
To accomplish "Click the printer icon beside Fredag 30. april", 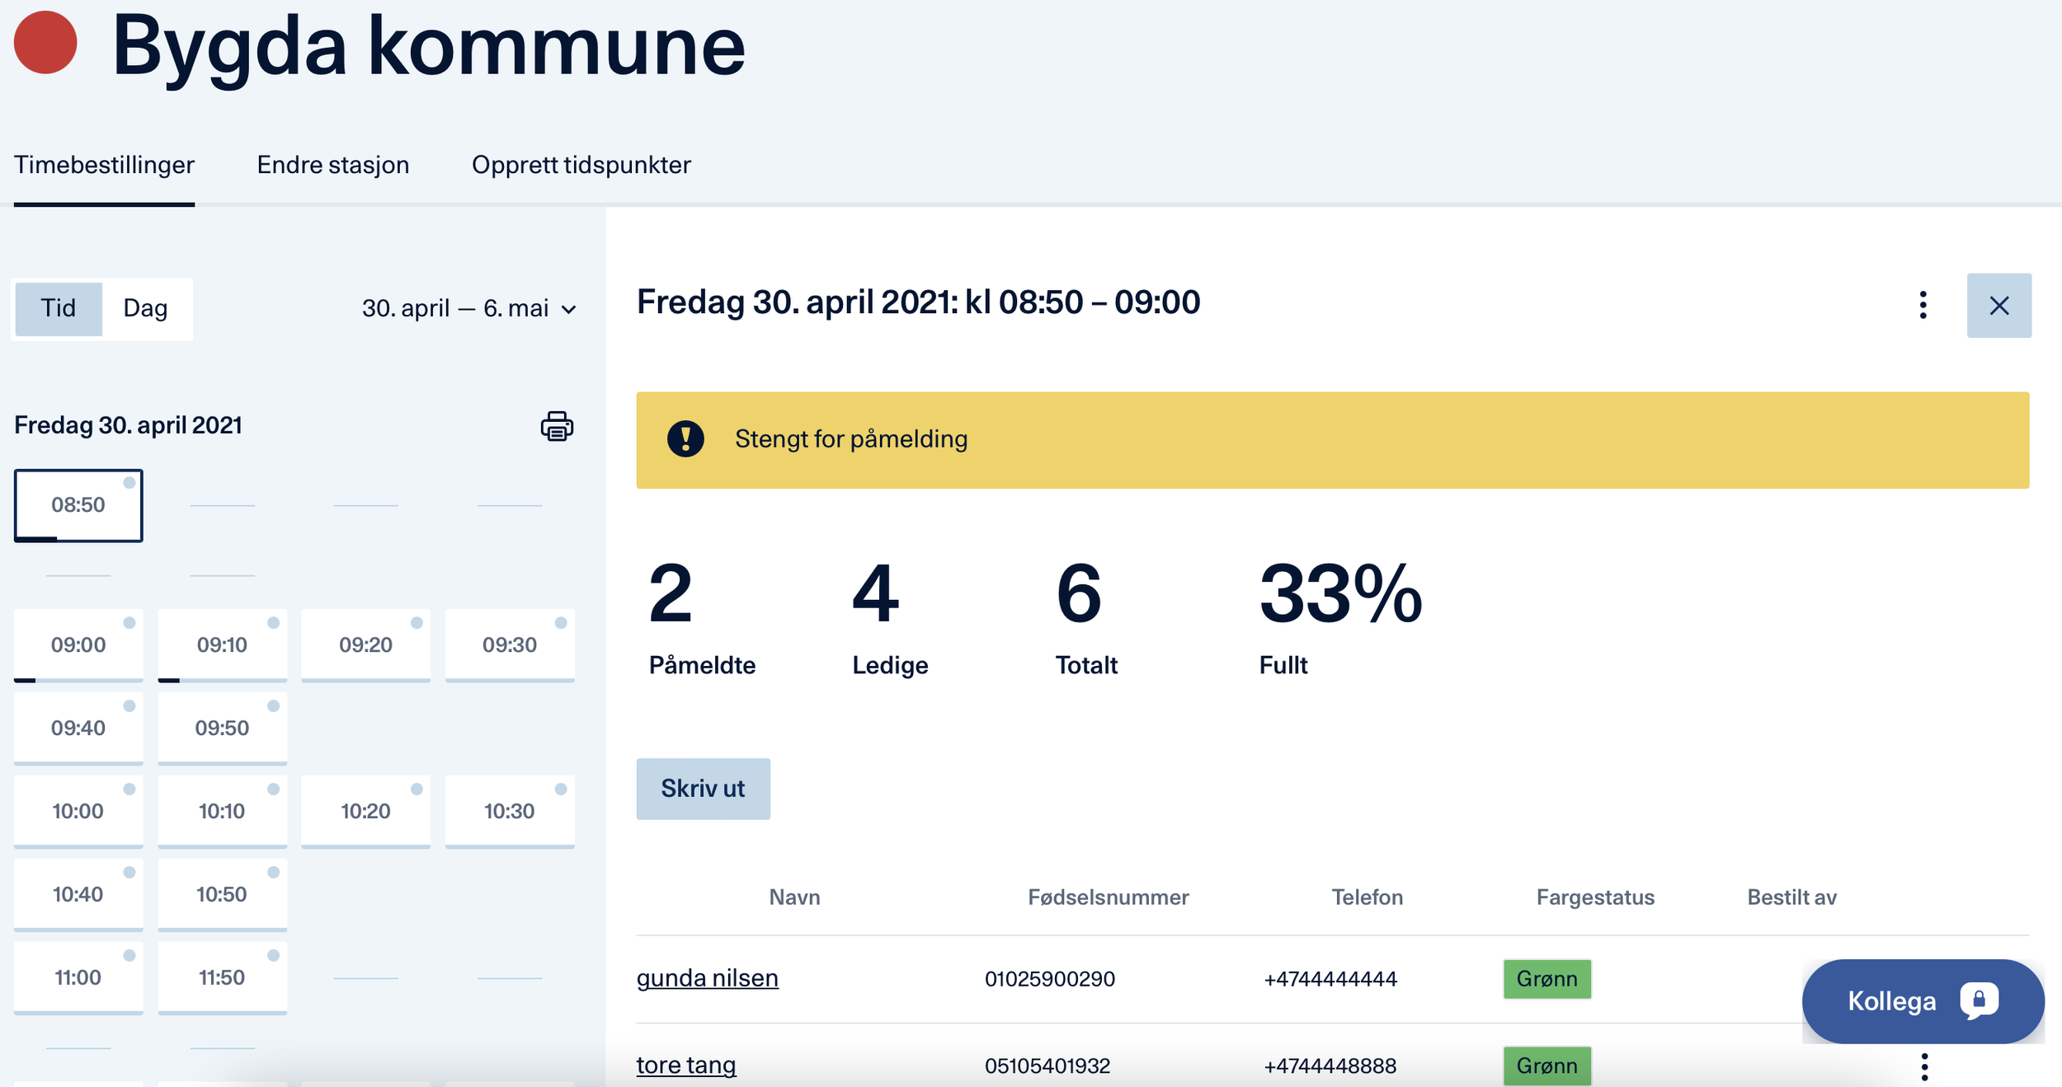I will (x=557, y=426).
